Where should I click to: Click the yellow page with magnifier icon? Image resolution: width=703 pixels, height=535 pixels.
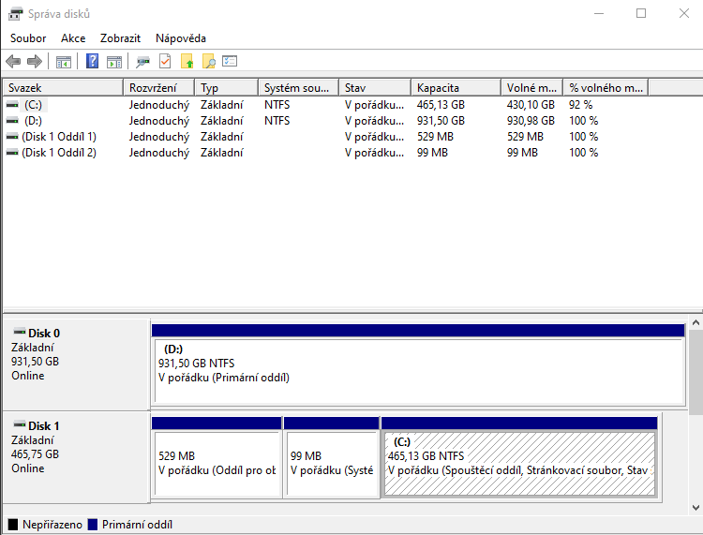click(x=208, y=62)
